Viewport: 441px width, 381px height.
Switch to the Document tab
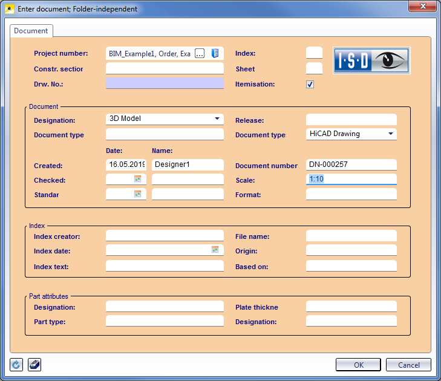point(31,31)
